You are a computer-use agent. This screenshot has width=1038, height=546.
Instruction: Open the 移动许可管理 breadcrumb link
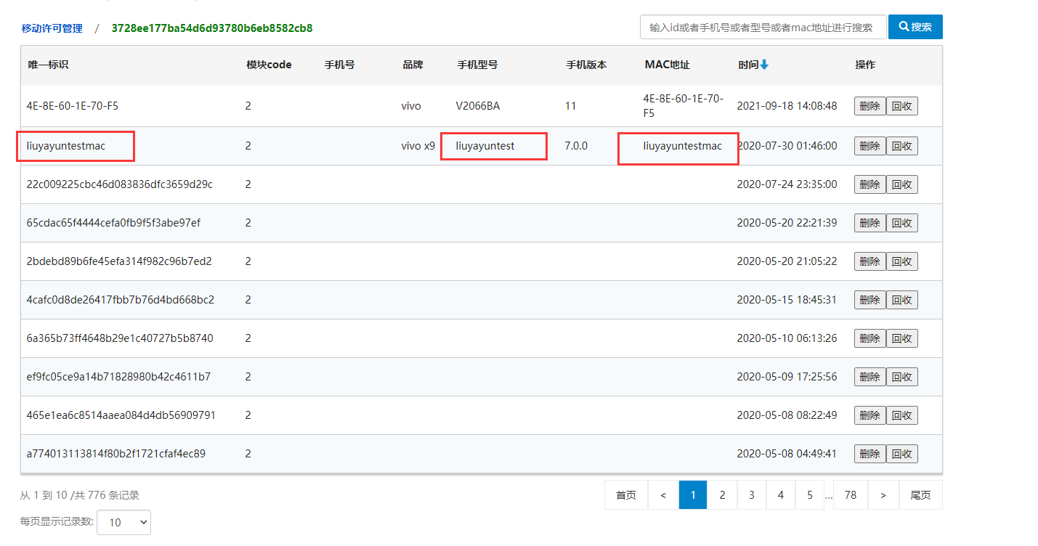click(x=52, y=28)
